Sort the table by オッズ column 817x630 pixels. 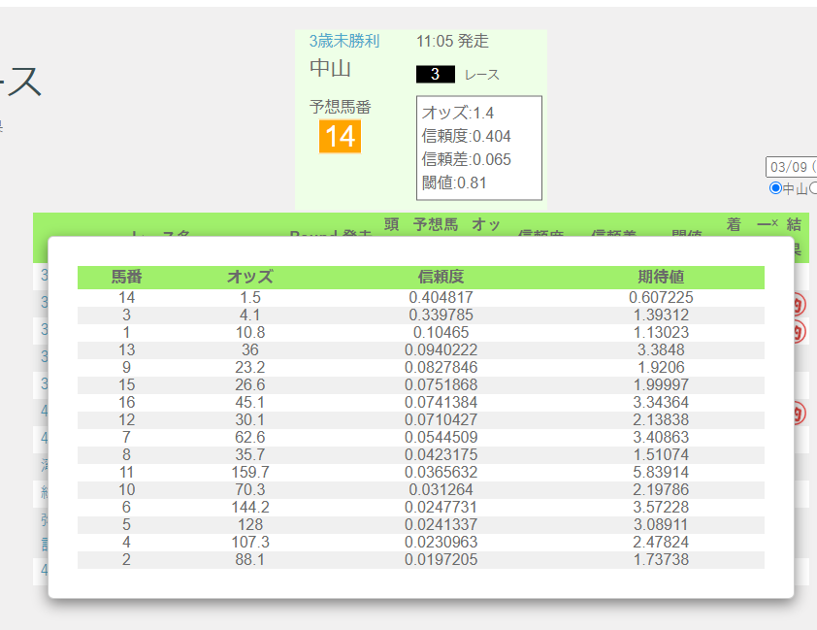click(250, 277)
